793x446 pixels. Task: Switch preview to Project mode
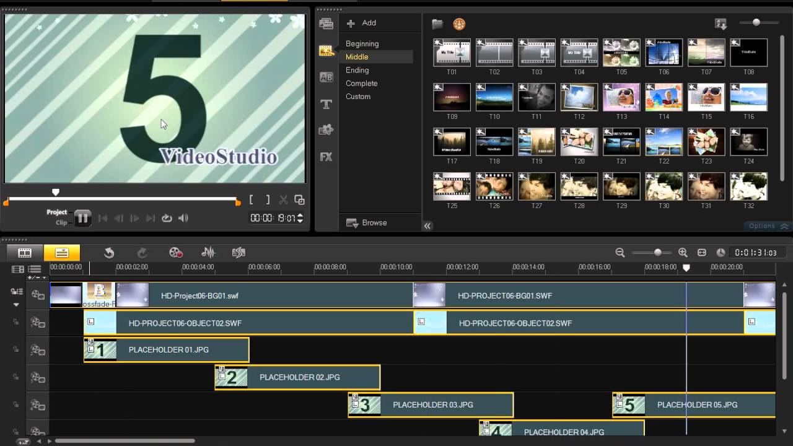coord(56,212)
